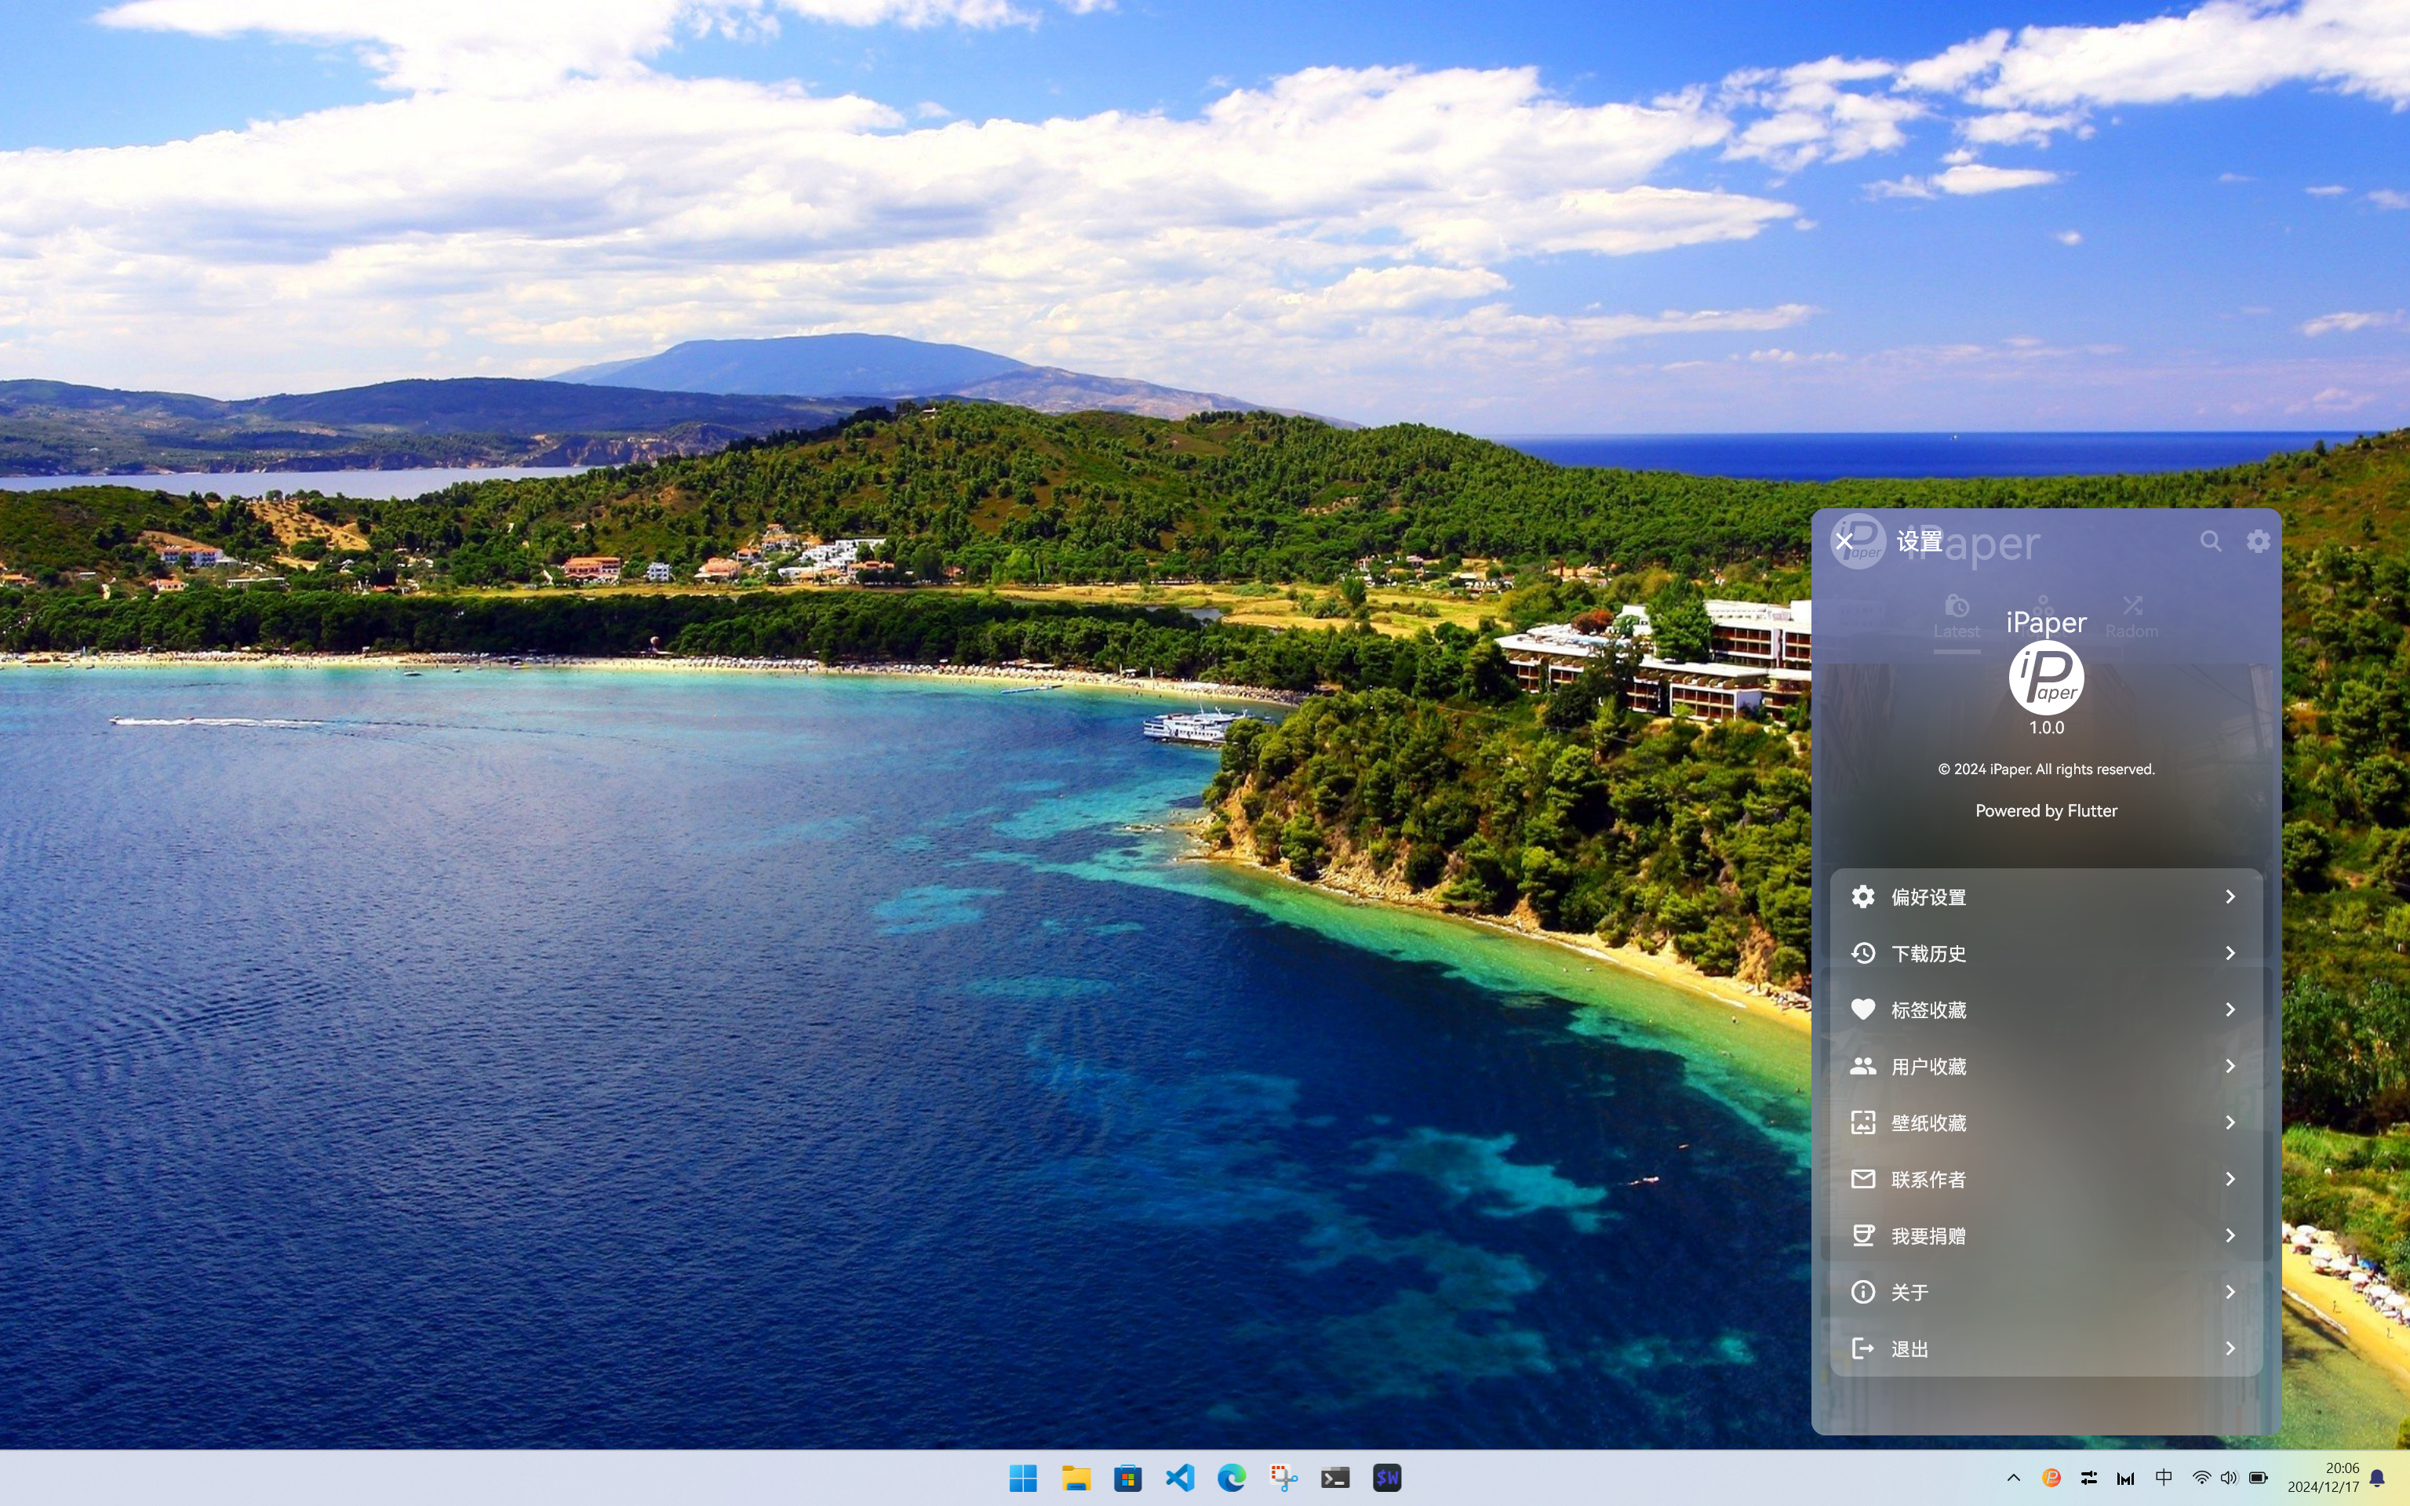Click the iPaper round logo in About section
The width and height of the screenshot is (2410, 1506).
click(x=2045, y=678)
